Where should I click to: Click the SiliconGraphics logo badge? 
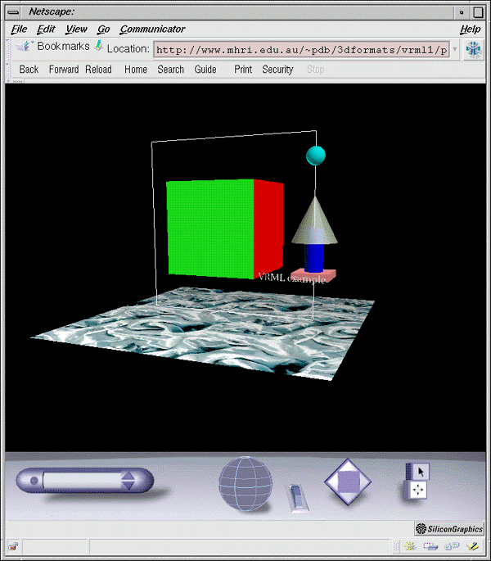pyautogui.click(x=449, y=529)
